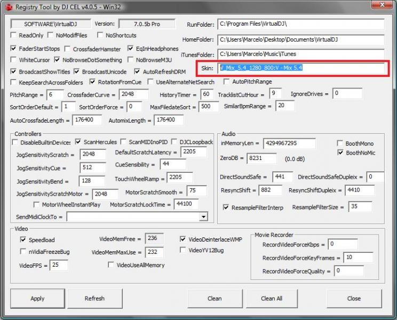Disable EqInHeadphones checkbox
This screenshot has width=397, height=320.
130,48
